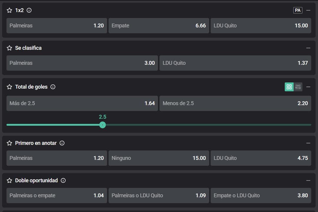The image size is (318, 212).
Task: Collapse the 1x2 market section
Action: [308, 10]
